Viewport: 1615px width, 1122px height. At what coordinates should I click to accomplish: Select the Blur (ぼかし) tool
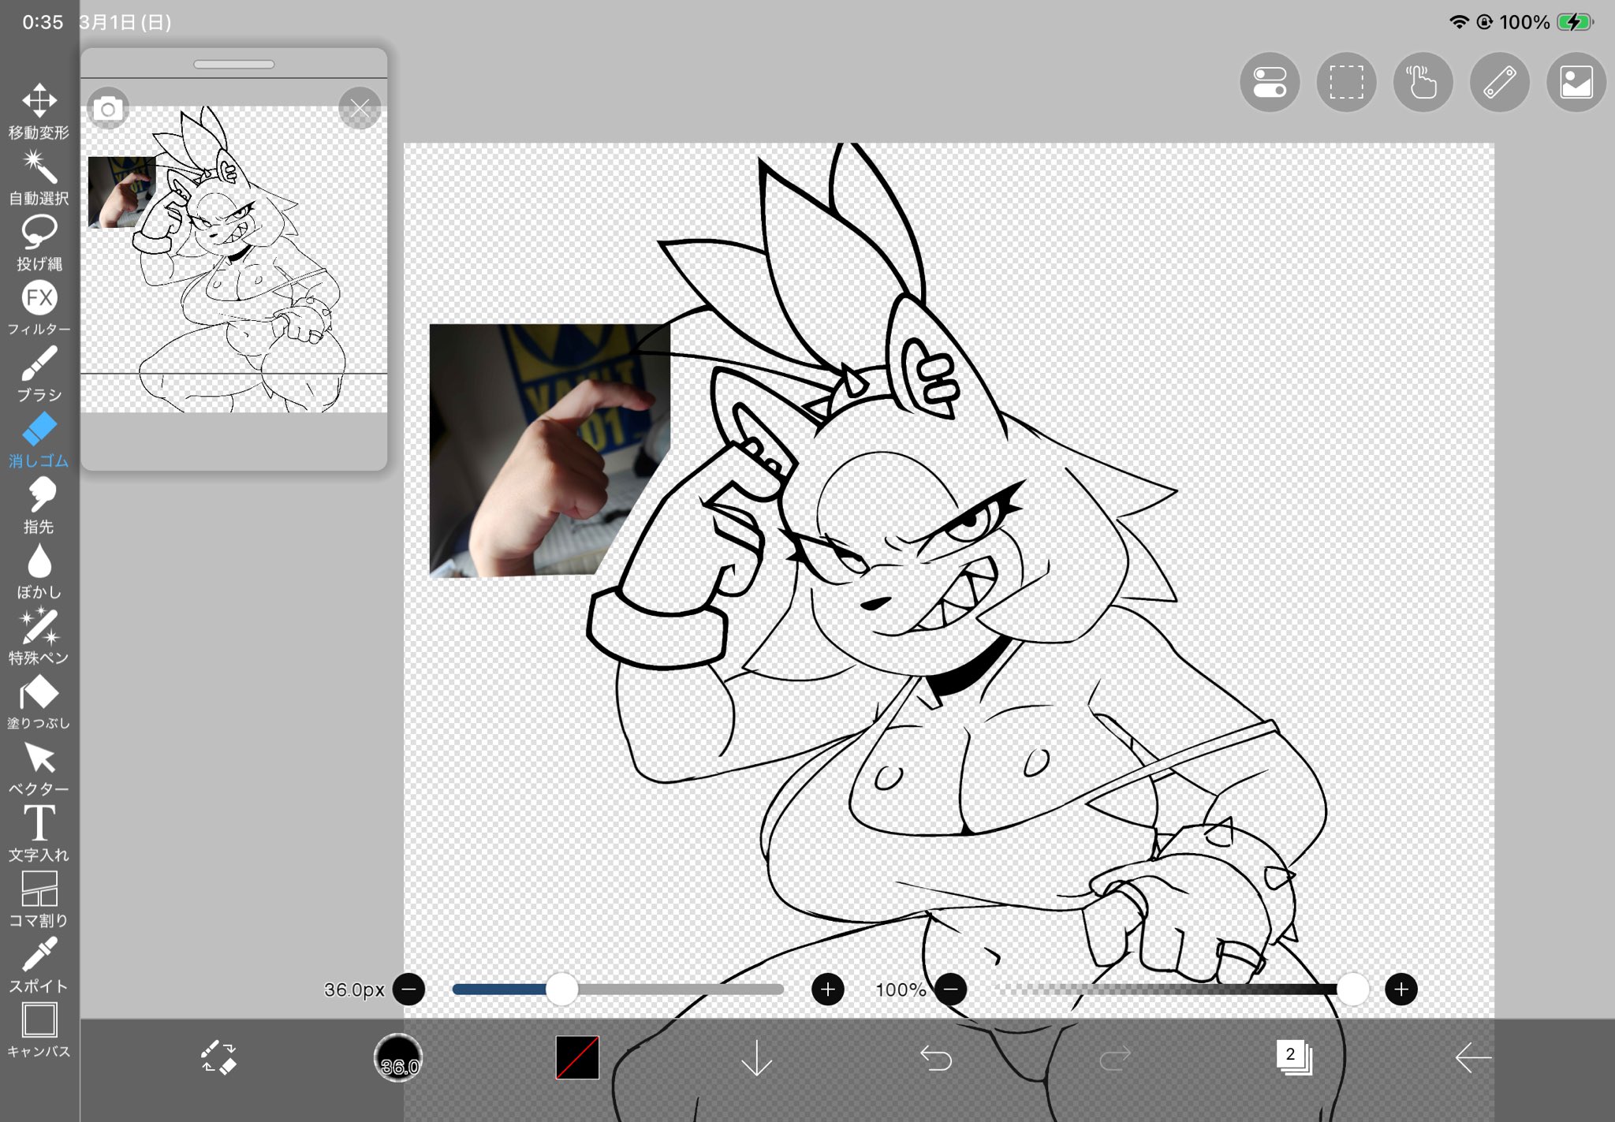pyautogui.click(x=39, y=570)
